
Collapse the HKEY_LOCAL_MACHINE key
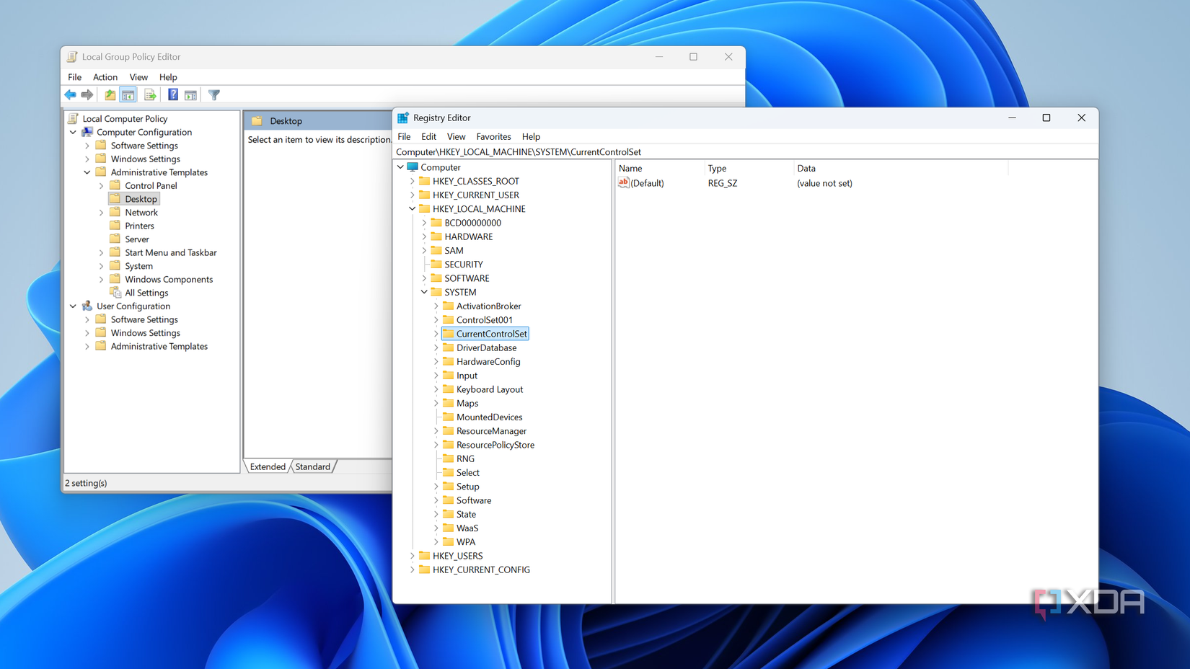413,209
